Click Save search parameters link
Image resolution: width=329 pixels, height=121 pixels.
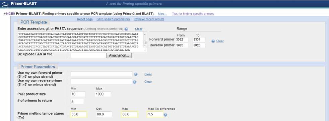pos(113,19)
